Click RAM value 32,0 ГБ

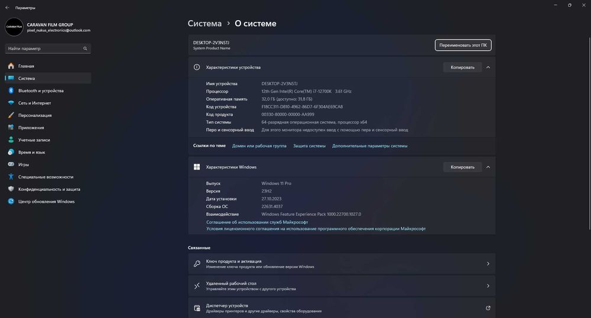[287, 99]
